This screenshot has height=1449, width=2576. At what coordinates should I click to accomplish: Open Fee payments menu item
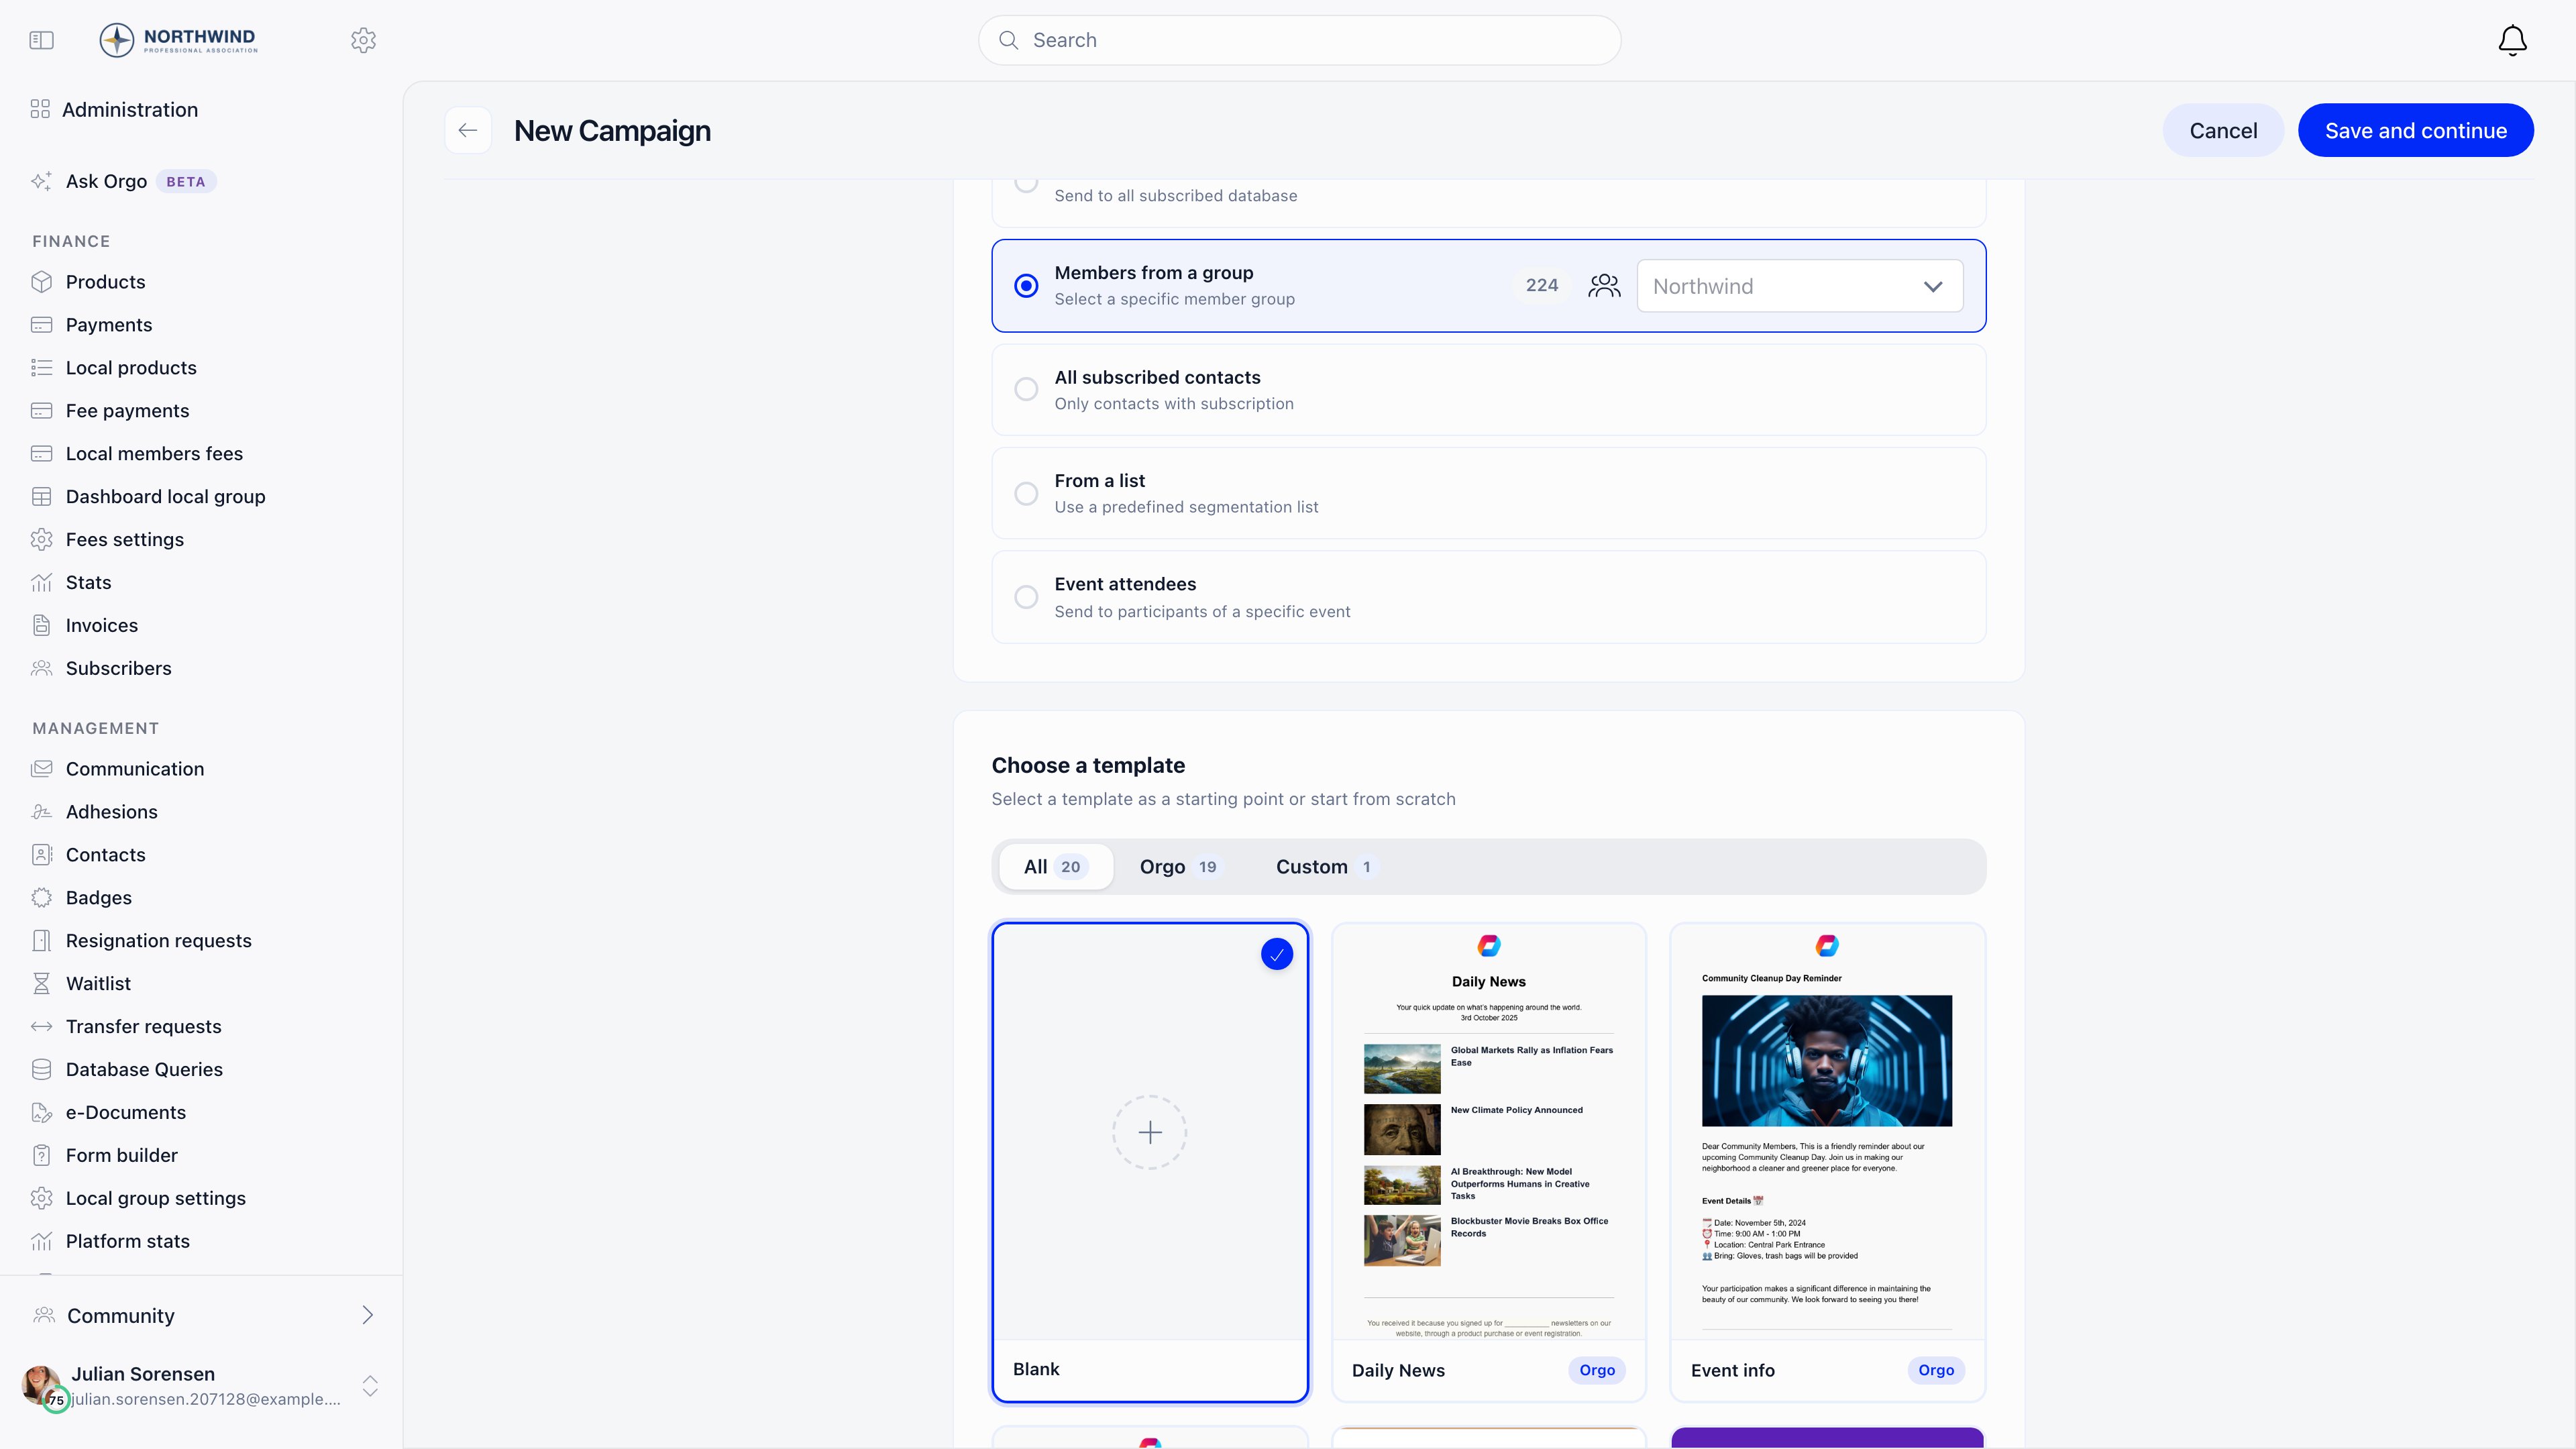pyautogui.click(x=128, y=411)
